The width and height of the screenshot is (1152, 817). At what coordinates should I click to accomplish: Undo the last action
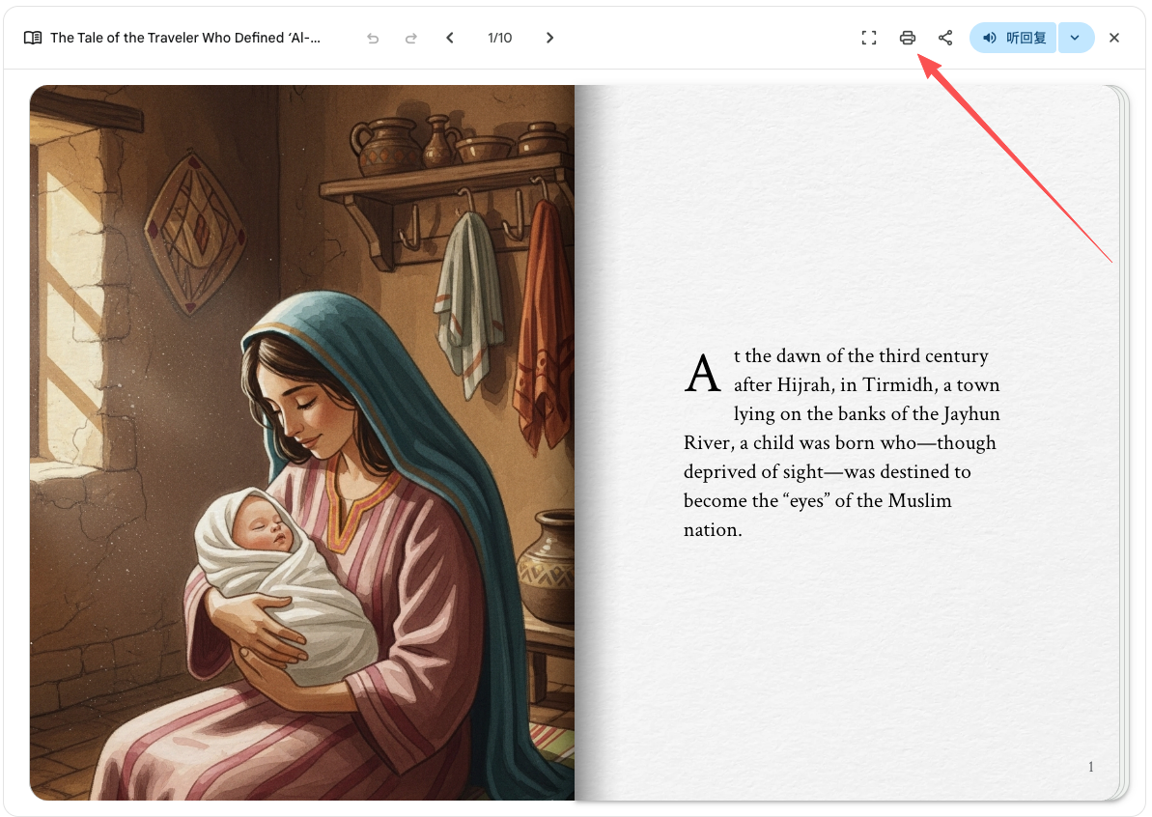(x=374, y=38)
